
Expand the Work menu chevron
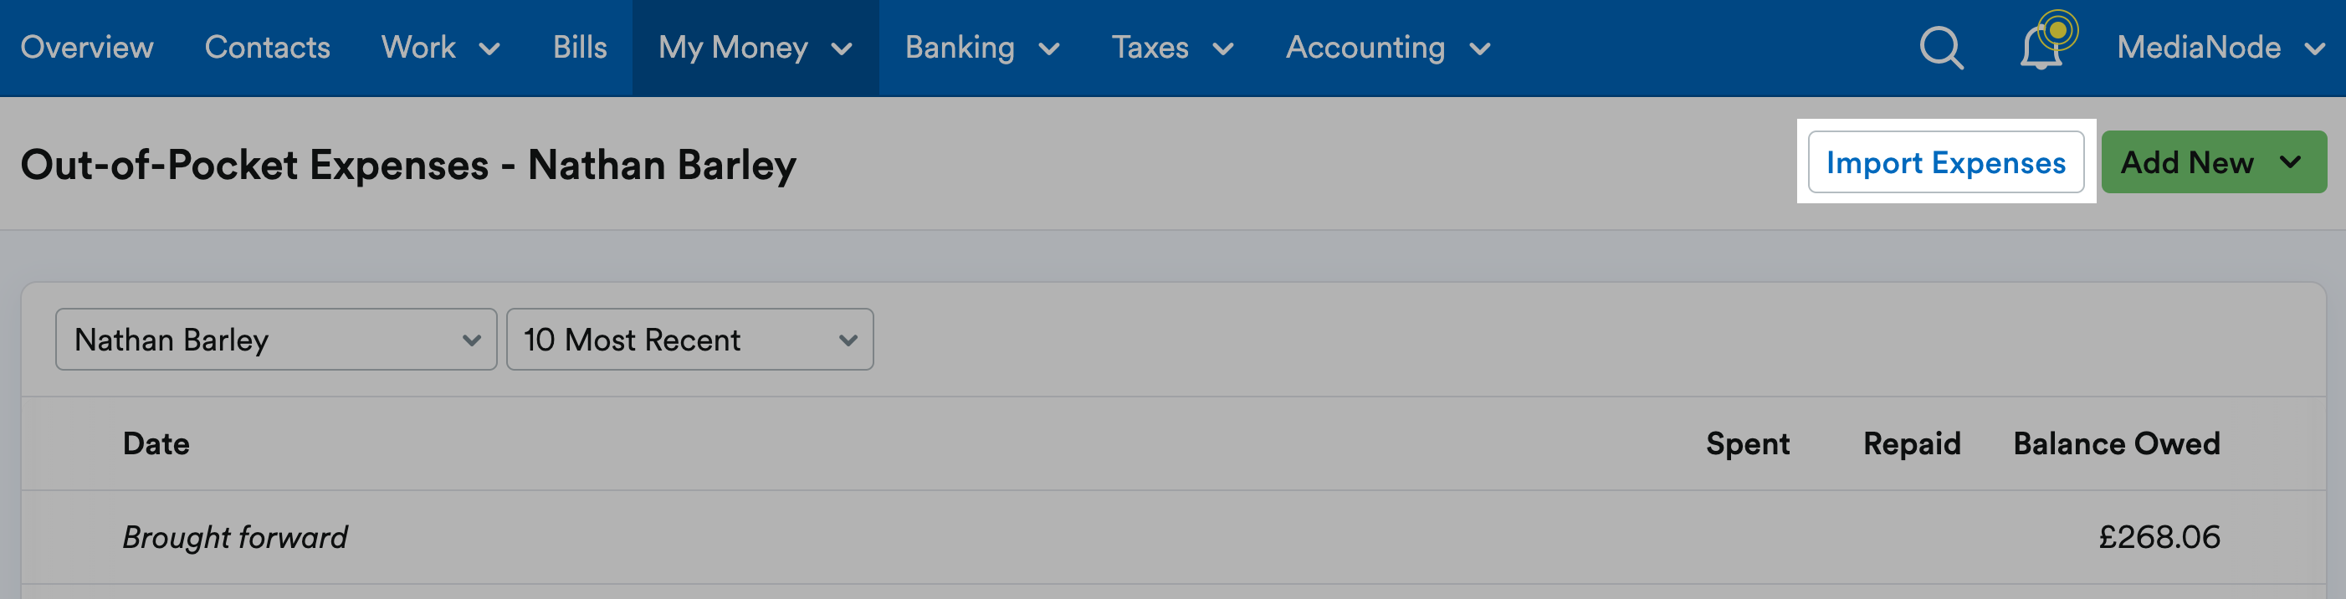pyautogui.click(x=491, y=50)
